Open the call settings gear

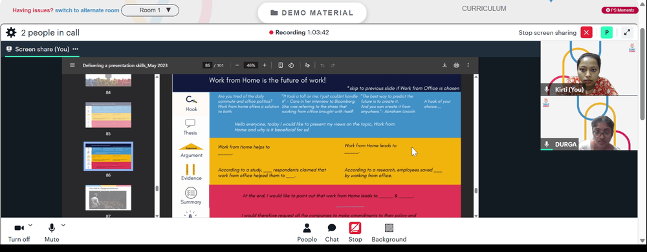tap(11, 32)
